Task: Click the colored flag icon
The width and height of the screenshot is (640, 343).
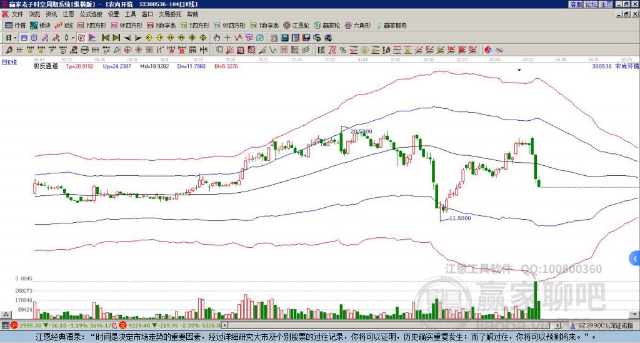Action: click(x=92, y=38)
